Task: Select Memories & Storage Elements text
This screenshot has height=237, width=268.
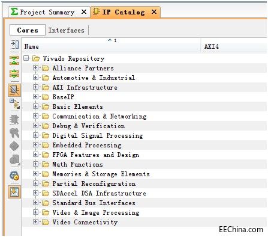Action: [101, 174]
